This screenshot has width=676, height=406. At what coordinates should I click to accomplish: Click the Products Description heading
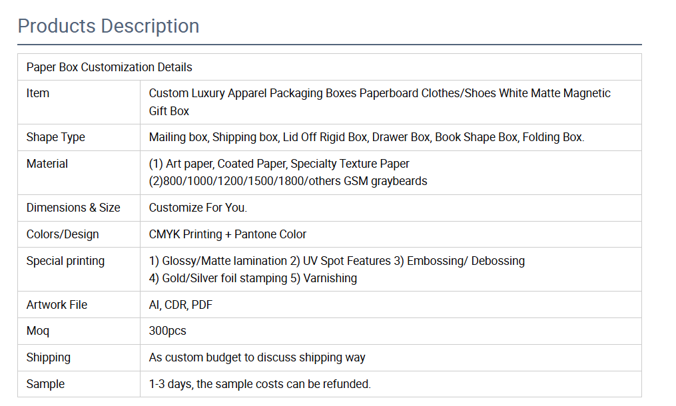click(108, 26)
